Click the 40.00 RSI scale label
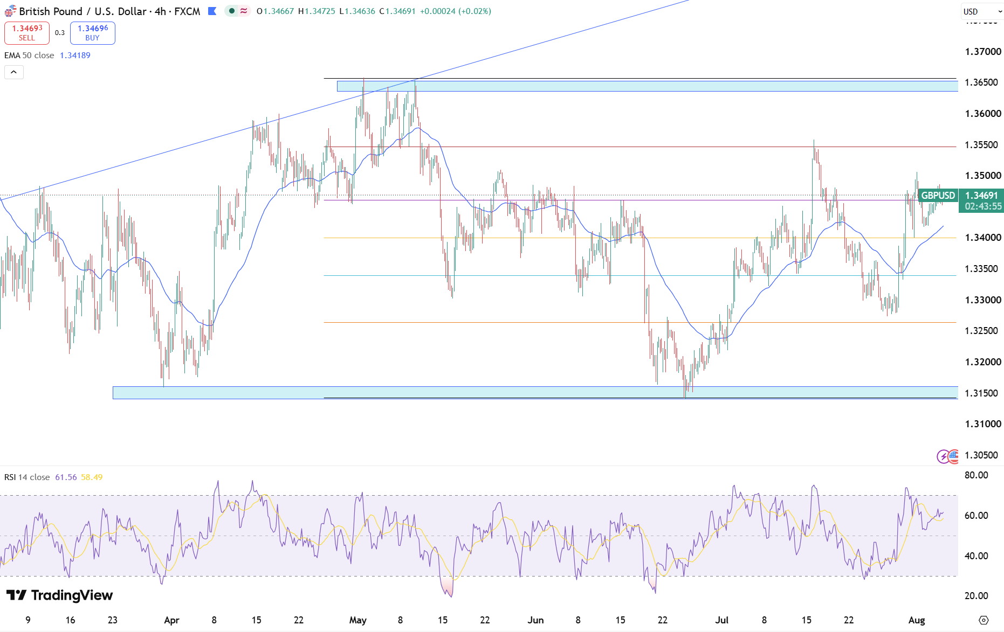This screenshot has width=1004, height=632. tap(976, 556)
